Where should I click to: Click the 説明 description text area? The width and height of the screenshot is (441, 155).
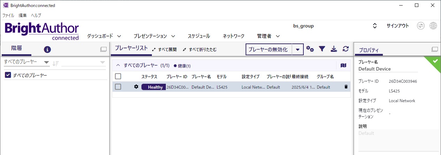(x=399, y=140)
